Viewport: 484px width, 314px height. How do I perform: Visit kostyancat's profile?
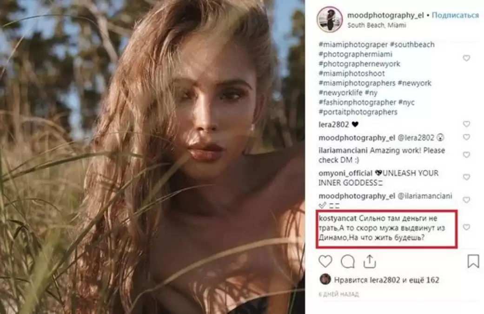pyautogui.click(x=338, y=219)
